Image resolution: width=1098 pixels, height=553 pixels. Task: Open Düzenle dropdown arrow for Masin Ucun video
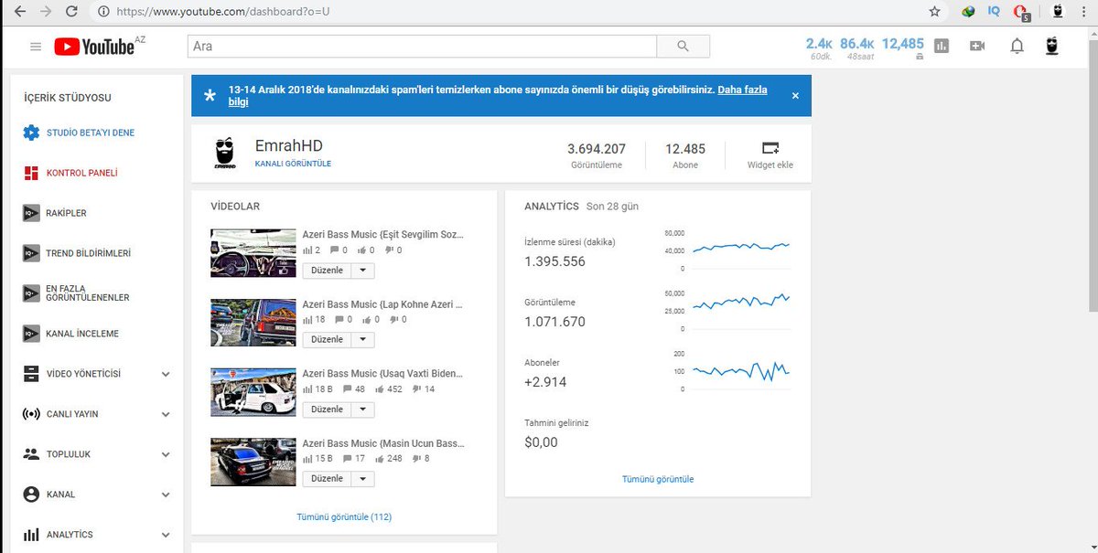(x=361, y=479)
